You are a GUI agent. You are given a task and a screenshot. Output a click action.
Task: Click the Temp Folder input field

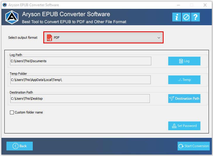pos(80,80)
